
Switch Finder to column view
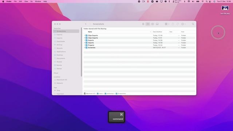pyautogui.click(x=153, y=24)
